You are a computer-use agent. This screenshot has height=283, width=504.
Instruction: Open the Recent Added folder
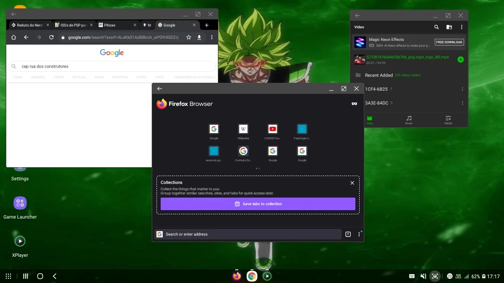pos(379,75)
